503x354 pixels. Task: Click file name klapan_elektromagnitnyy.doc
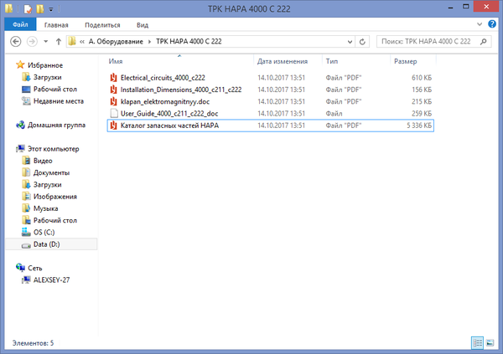pyautogui.click(x=165, y=101)
